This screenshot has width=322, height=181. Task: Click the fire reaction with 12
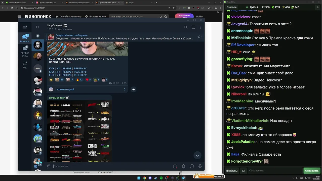[x=79, y=80]
